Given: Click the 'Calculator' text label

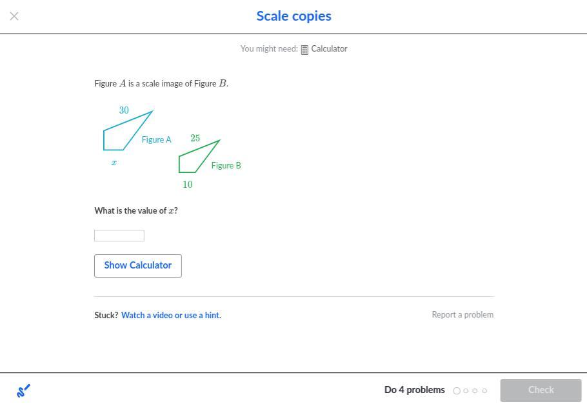Looking at the screenshot, I should [329, 49].
